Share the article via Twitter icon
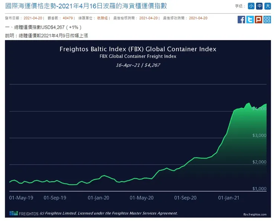Viewport: 275px width, 221px height. tap(250, 19)
